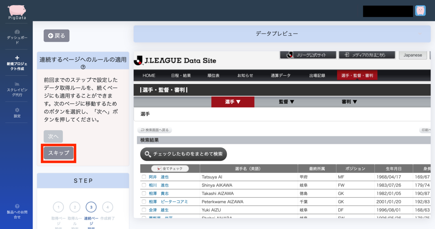Click the product inquiry question icon

(x=17, y=206)
